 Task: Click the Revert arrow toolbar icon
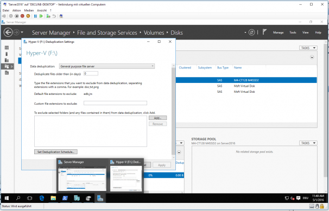pyautogui.click(x=54, y=16)
